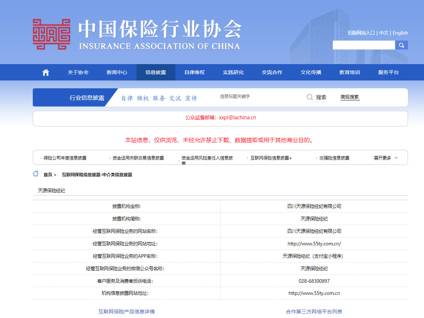This screenshot has height=318, width=424.
Task: Click the 经营互联网保险业务的微信公众号名称 label
Action: pos(125,269)
